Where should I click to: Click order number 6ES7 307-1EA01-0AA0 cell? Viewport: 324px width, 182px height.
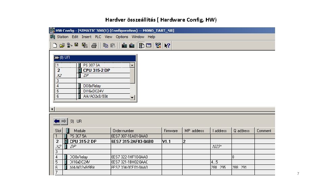click(136, 136)
